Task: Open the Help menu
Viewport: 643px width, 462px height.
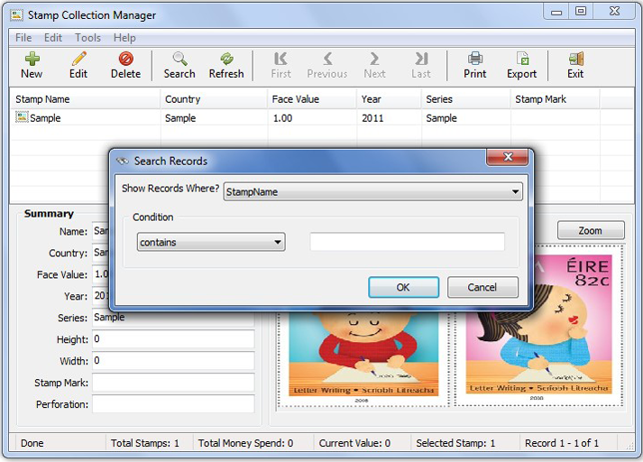Action: 124,38
